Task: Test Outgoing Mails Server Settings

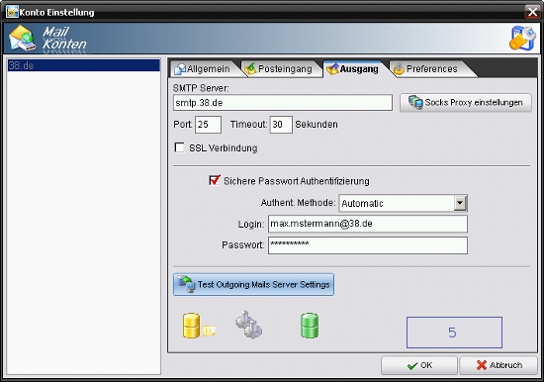Action: [253, 285]
